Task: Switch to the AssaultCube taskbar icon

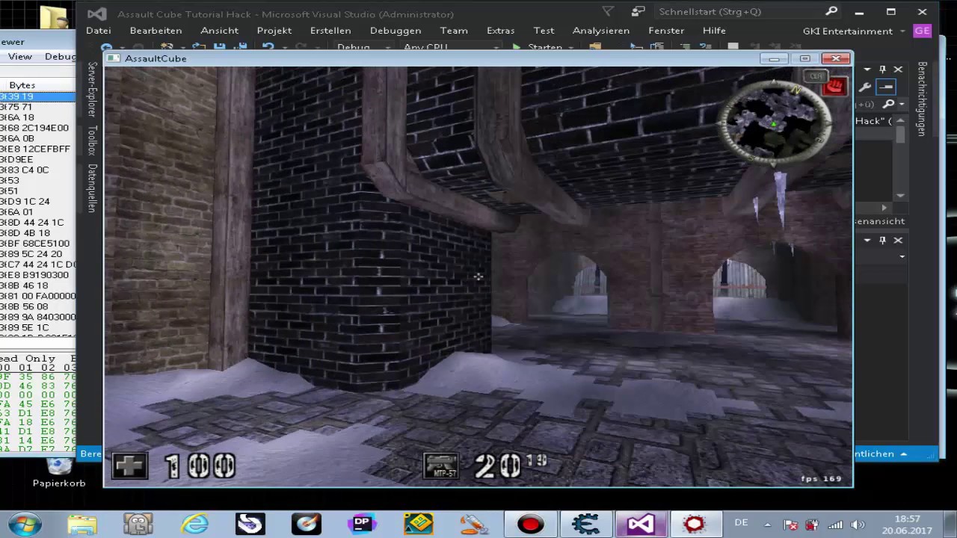Action: (695, 524)
